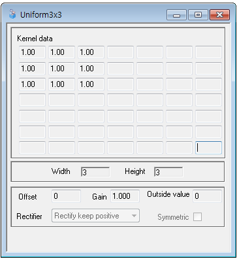Select kernel cell row 1 column 3
Image resolution: width=237 pixels, height=259 pixels.
[x=91, y=52]
